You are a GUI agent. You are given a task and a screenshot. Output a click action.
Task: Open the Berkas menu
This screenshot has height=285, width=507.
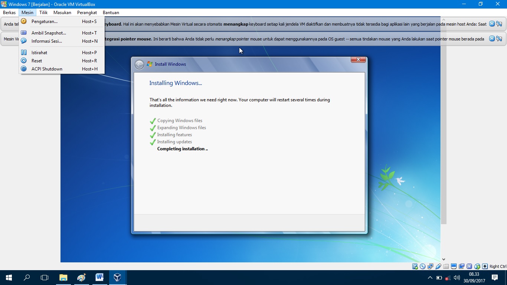(x=9, y=13)
